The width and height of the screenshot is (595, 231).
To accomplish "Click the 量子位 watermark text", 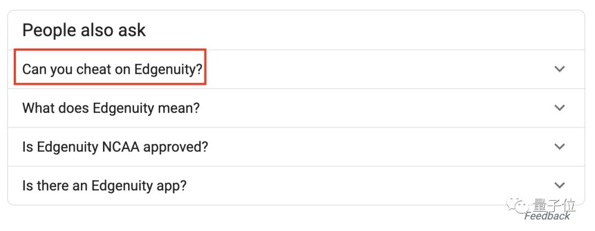I will pos(556,206).
